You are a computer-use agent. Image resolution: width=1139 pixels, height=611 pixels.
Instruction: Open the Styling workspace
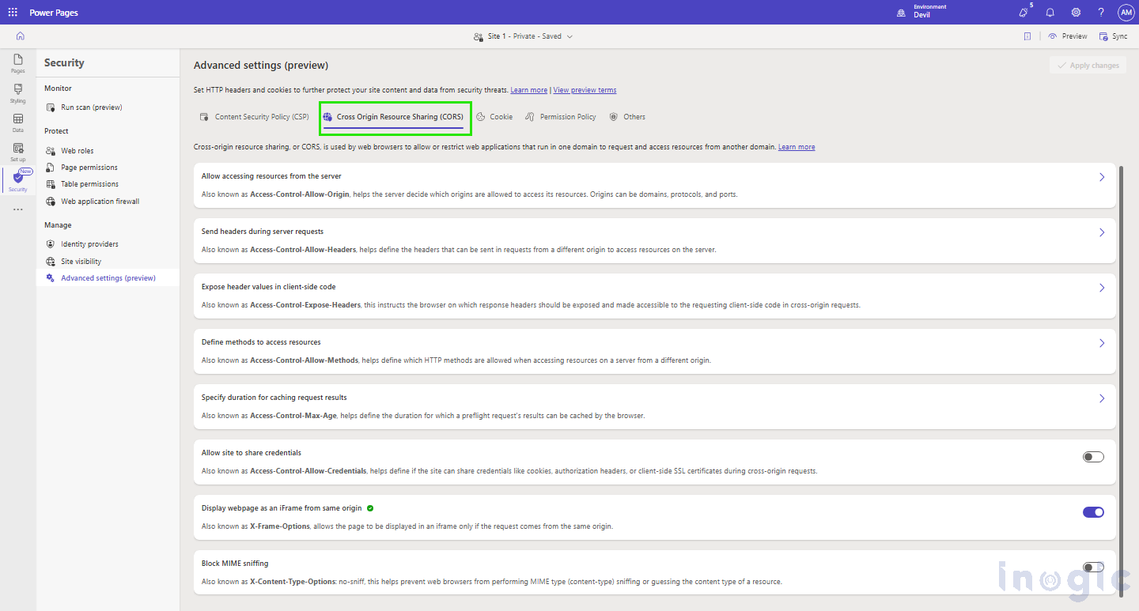[18, 93]
